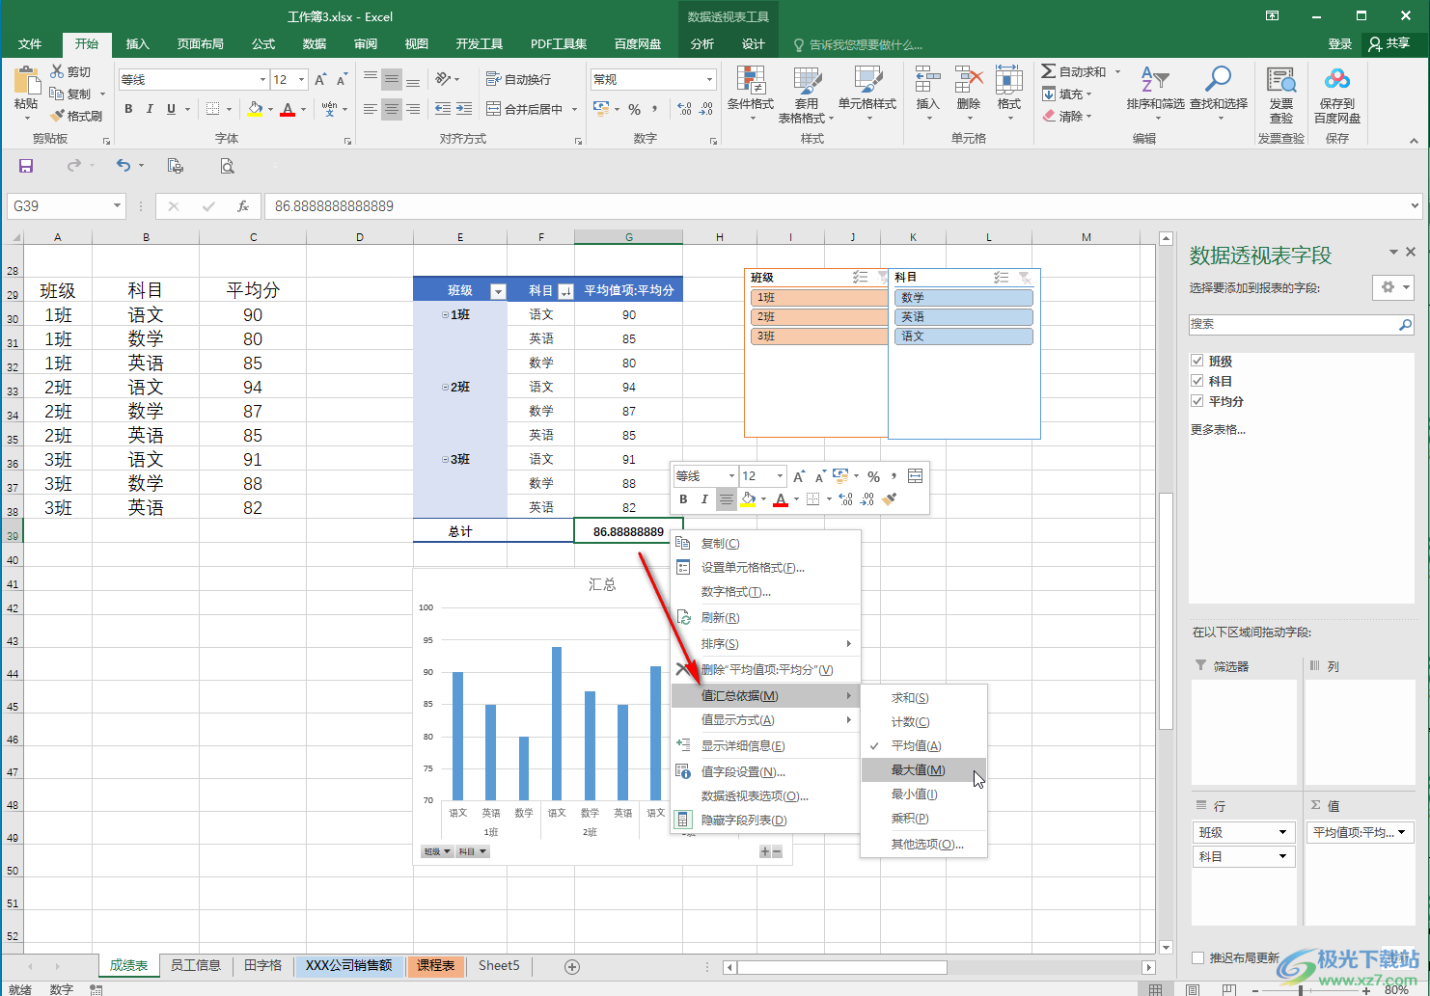1430x996 pixels.
Task: Enable the 推迟布局更新 checkbox
Action: tap(1198, 957)
